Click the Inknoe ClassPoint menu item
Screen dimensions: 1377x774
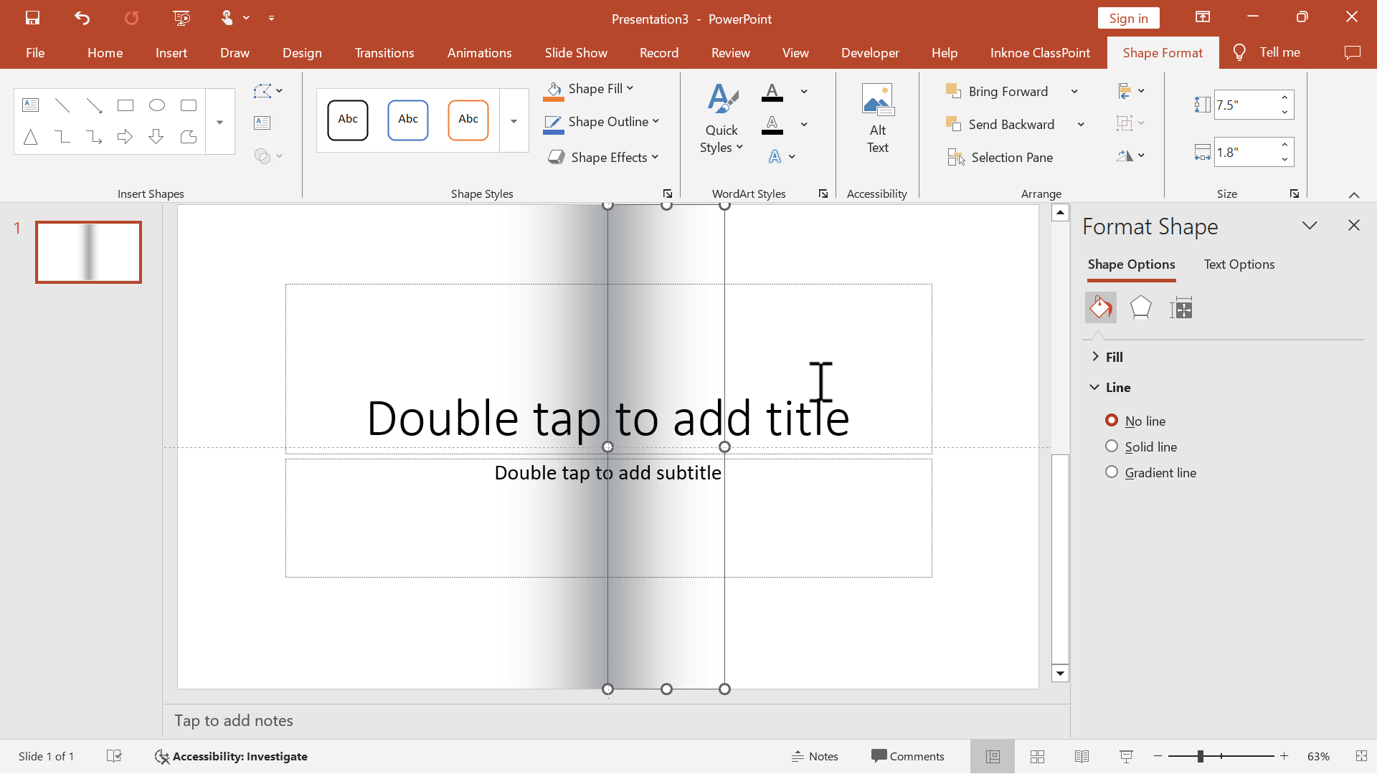1039,52
